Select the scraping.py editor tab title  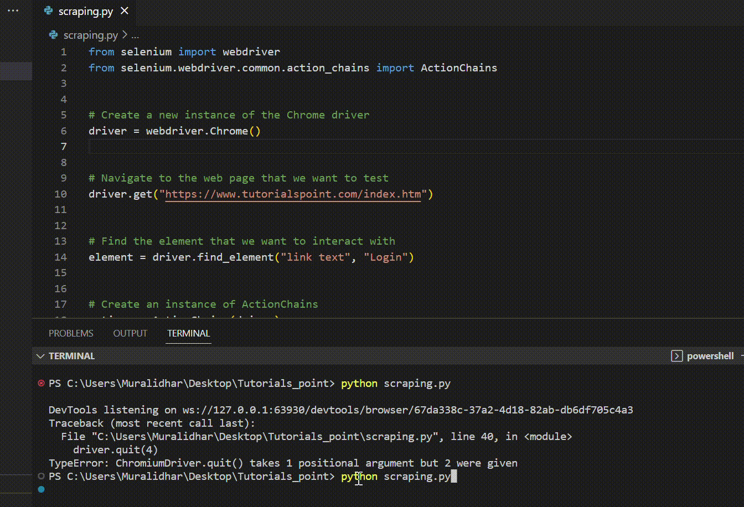(x=86, y=11)
